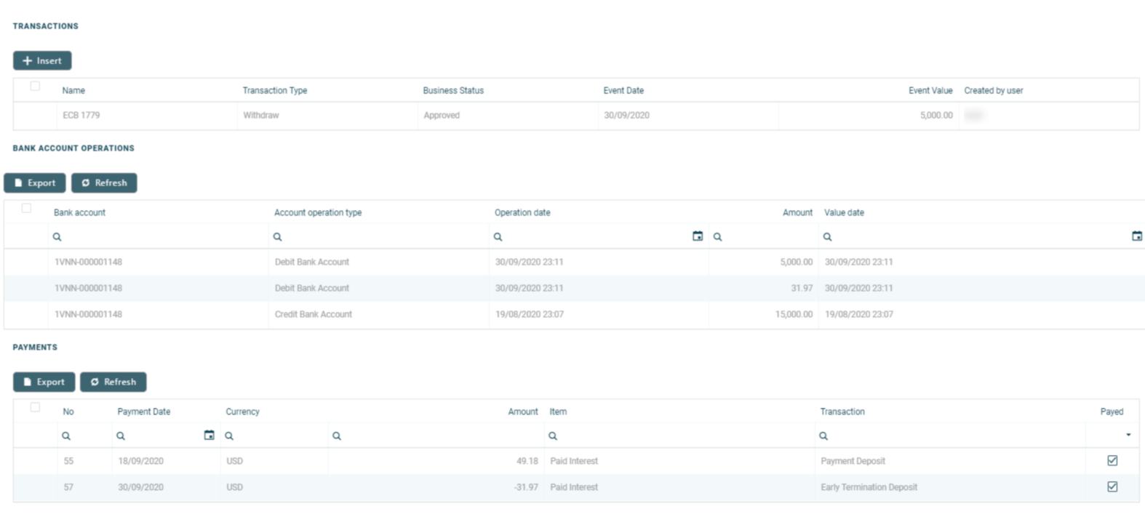The image size is (1145, 517).
Task: Select the ECB 1779 transaction row
Action: [81, 116]
